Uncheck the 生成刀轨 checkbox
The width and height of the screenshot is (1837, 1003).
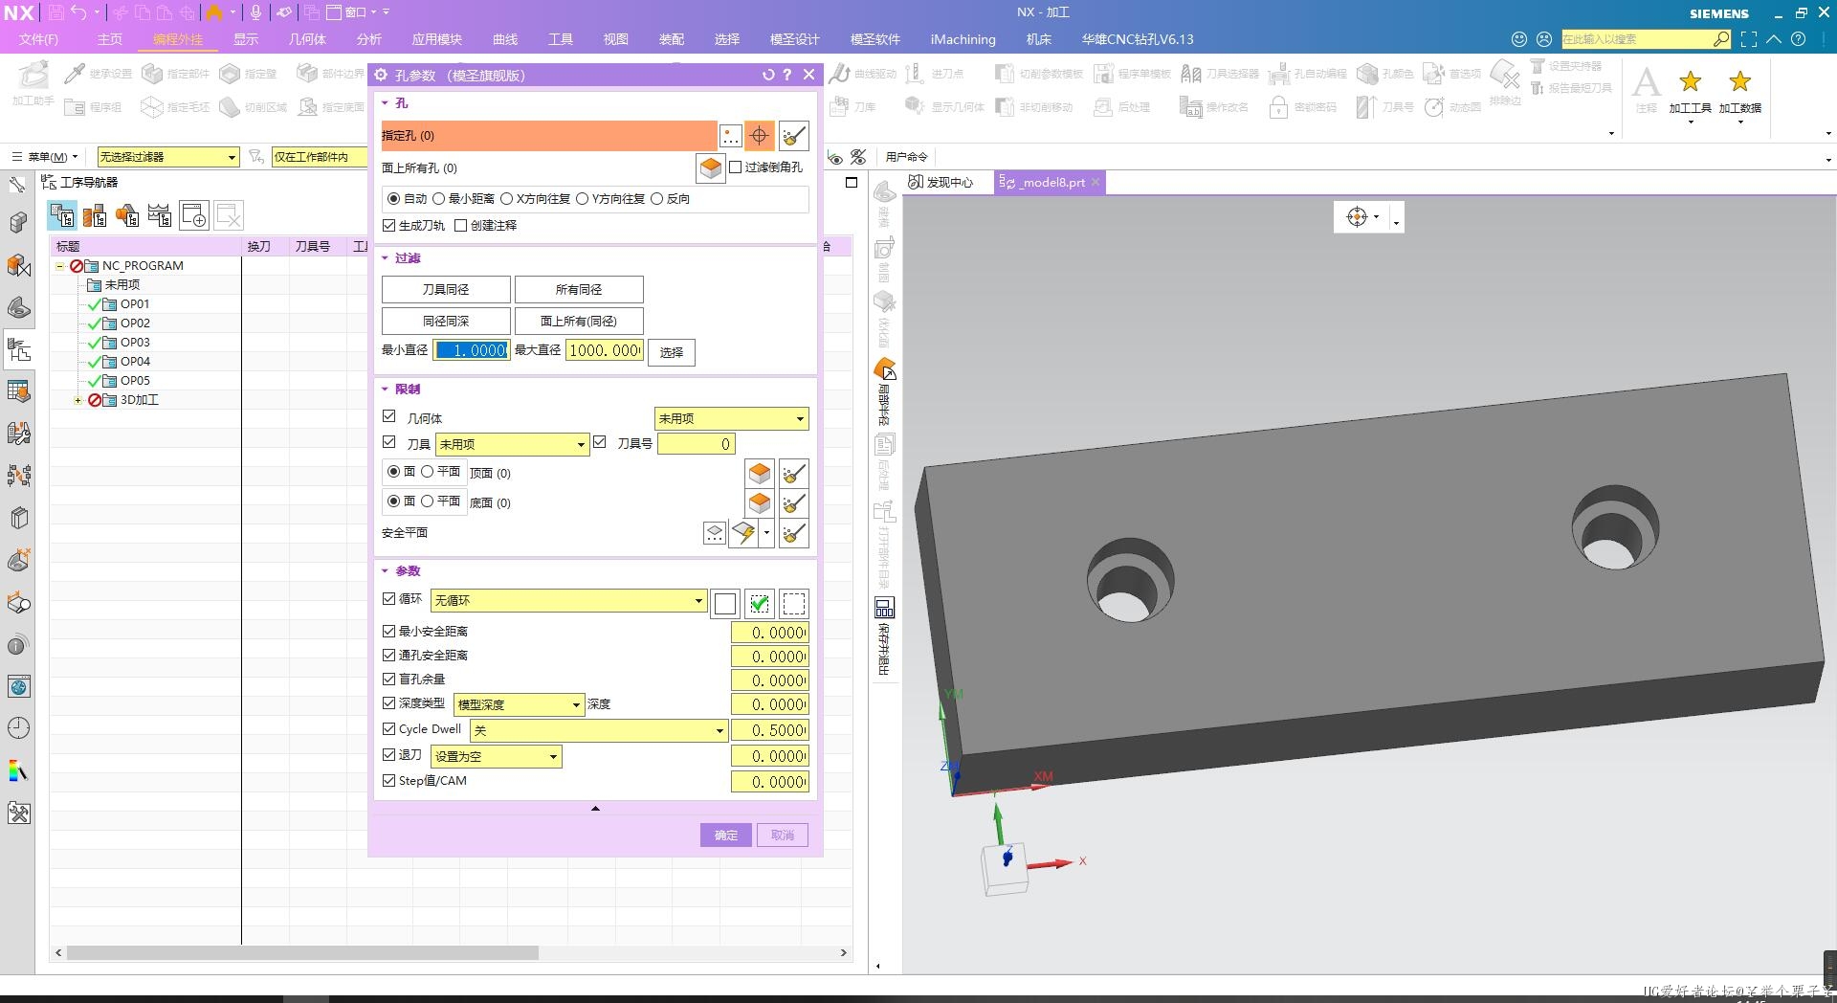388,226
